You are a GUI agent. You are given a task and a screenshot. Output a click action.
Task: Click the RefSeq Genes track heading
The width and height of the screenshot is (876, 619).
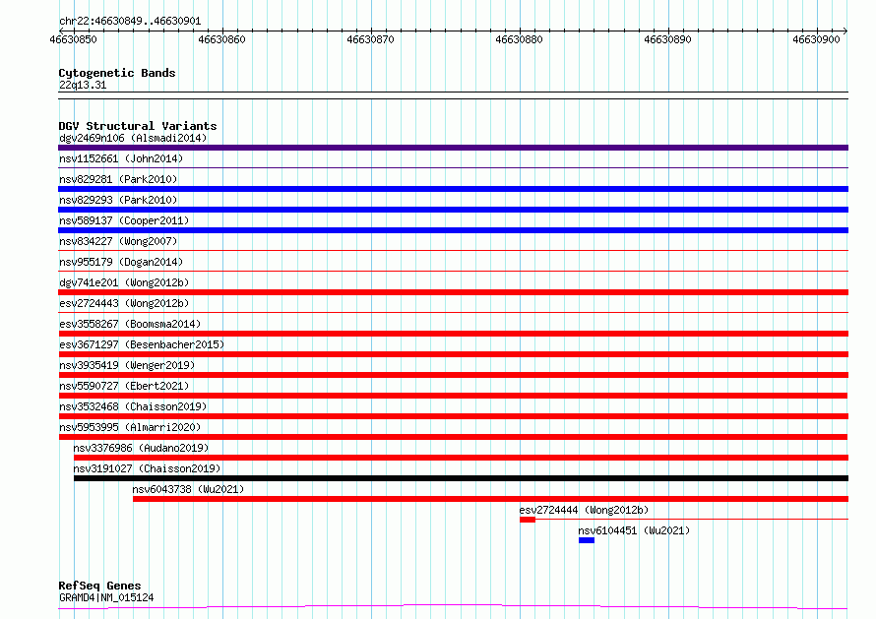(100, 586)
